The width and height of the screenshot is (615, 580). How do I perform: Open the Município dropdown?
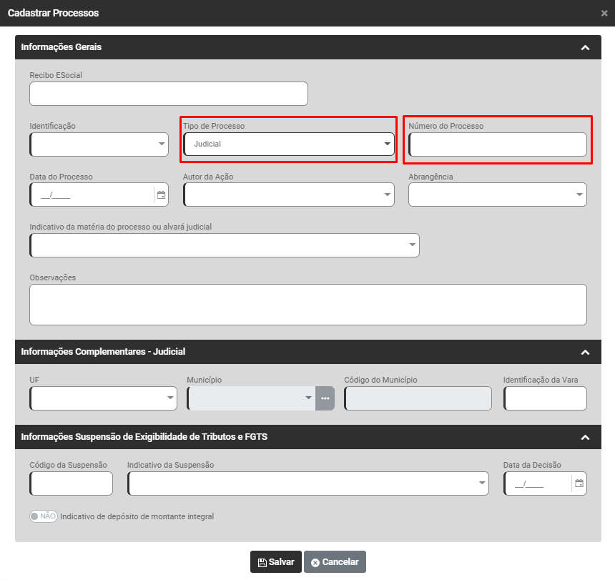pos(251,398)
